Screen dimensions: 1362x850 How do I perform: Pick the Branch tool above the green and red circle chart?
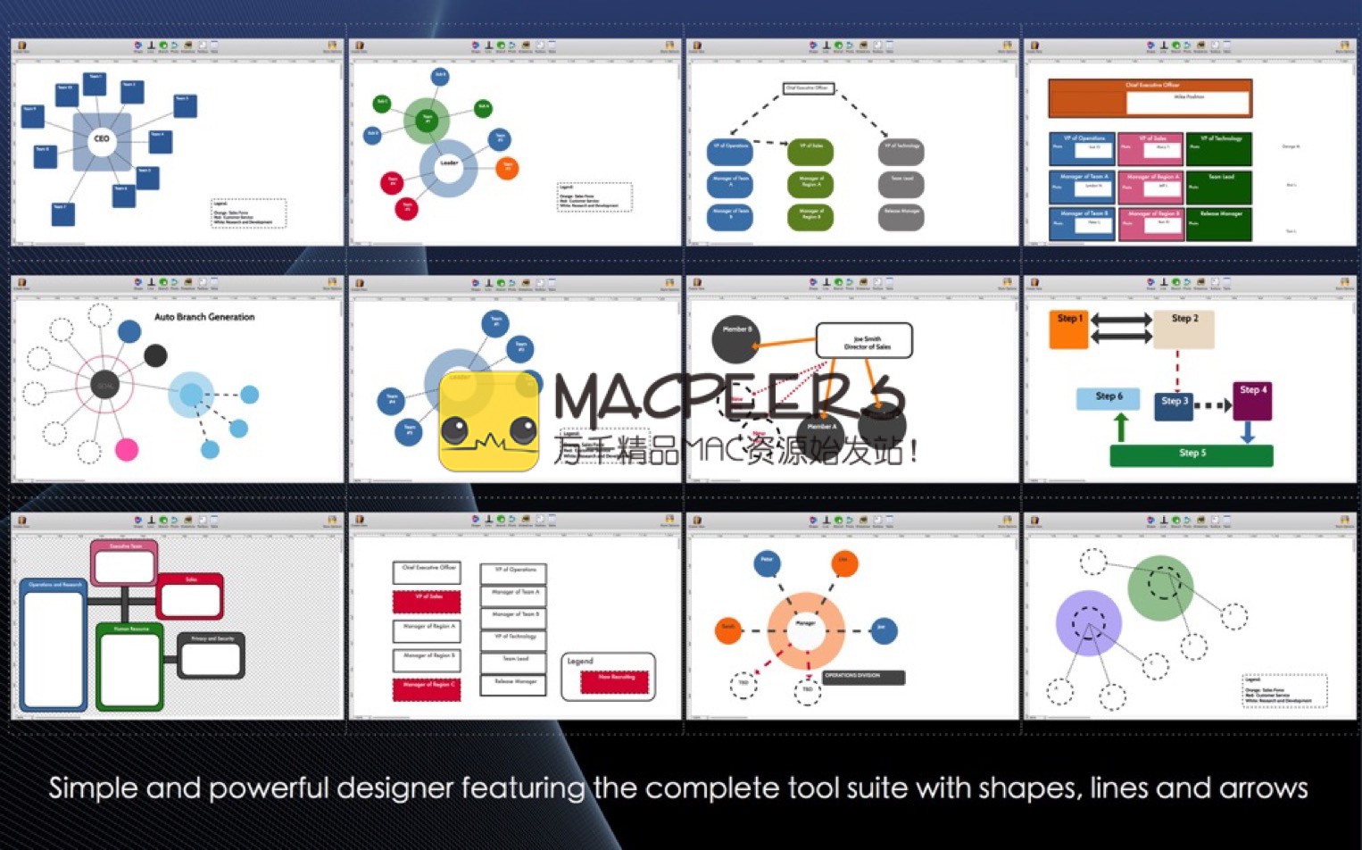[501, 46]
